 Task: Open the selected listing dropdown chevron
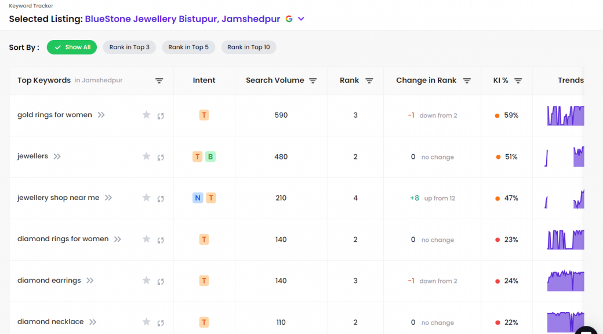(301, 19)
